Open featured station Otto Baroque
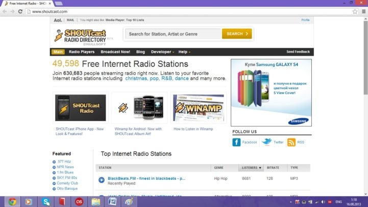This screenshot has width=368, height=207. click(67, 189)
